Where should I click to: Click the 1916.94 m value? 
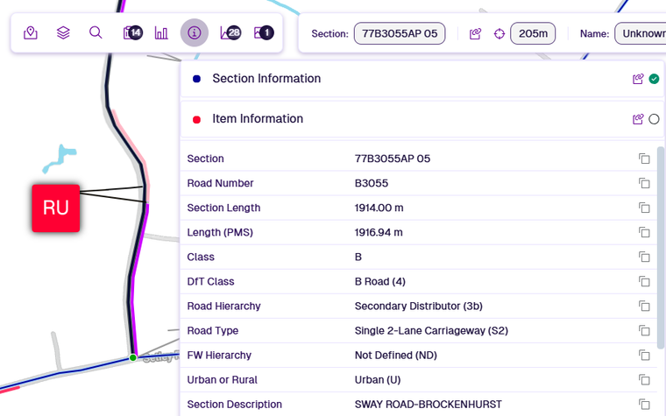click(379, 233)
